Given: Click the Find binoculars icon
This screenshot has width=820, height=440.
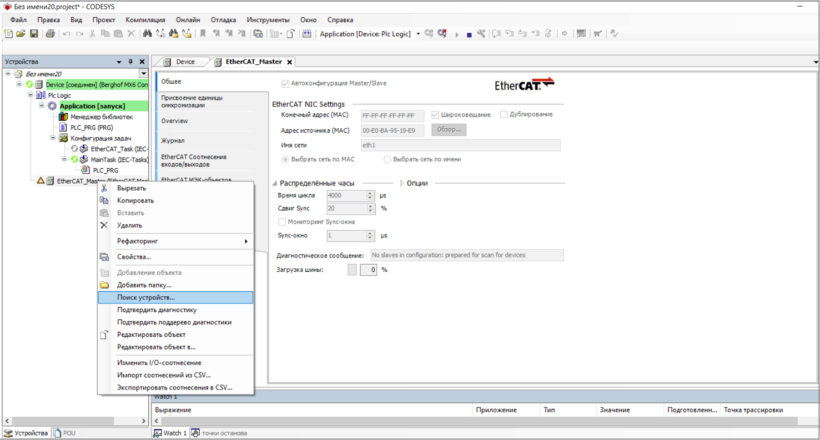Looking at the screenshot, I should [x=147, y=34].
